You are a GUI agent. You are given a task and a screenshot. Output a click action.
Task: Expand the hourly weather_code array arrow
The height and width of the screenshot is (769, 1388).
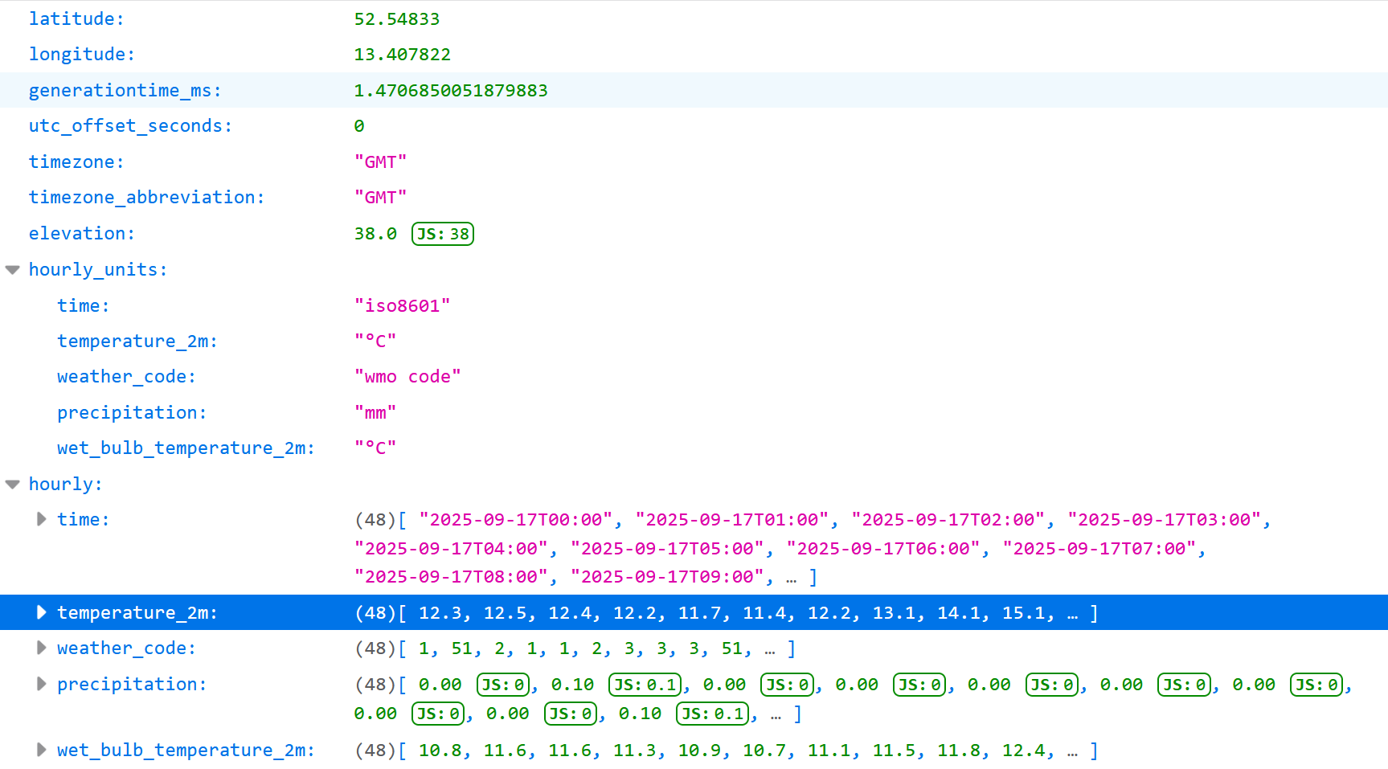pyautogui.click(x=41, y=648)
